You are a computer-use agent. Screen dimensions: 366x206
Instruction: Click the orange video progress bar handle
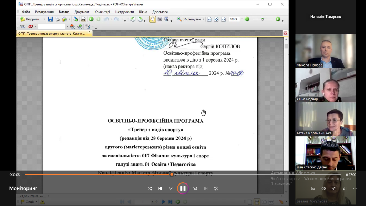tap(172, 175)
